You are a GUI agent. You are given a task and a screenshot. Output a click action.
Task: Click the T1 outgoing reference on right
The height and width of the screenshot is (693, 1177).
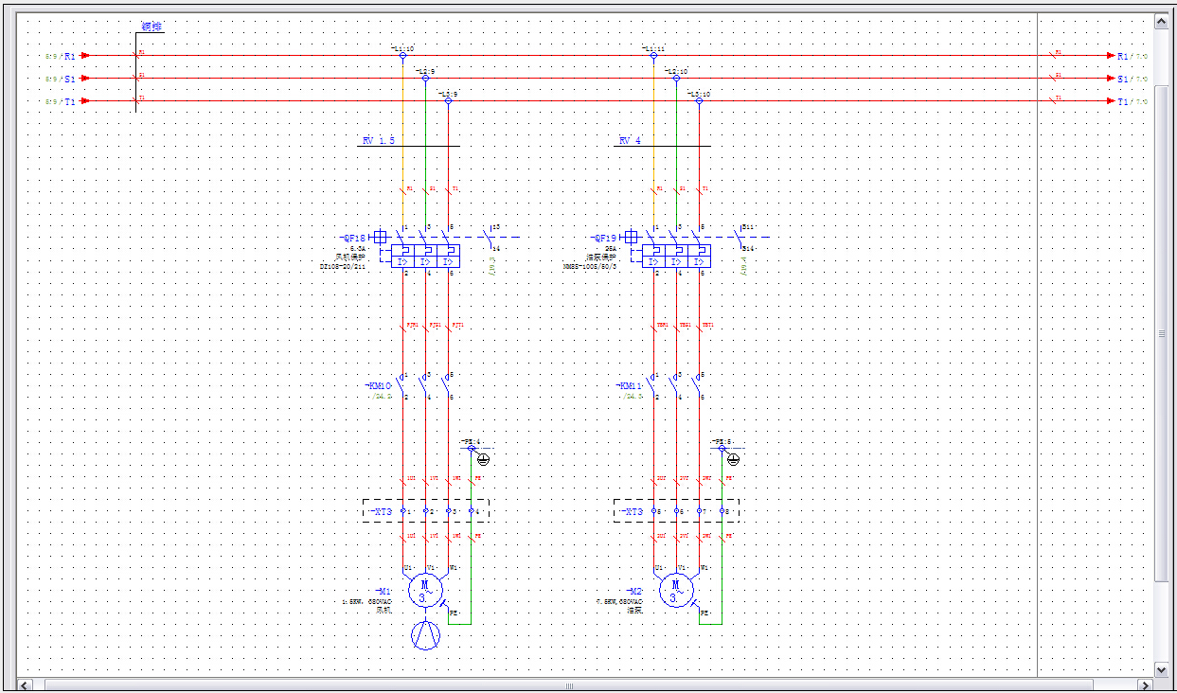pos(1123,101)
